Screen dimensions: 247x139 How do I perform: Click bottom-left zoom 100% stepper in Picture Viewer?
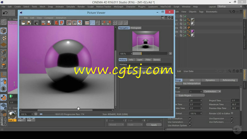pyautogui.click(x=32, y=114)
